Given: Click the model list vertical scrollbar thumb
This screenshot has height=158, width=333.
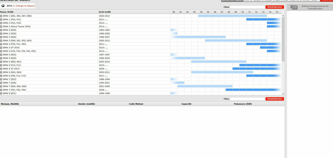Looking at the screenshot, I should [x=283, y=39].
